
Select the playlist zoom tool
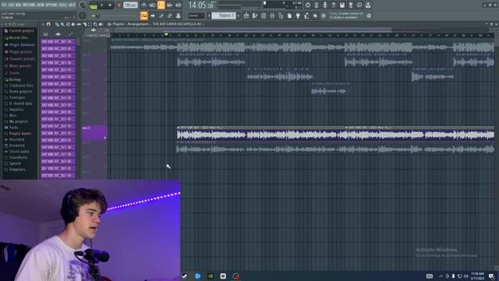95,24
